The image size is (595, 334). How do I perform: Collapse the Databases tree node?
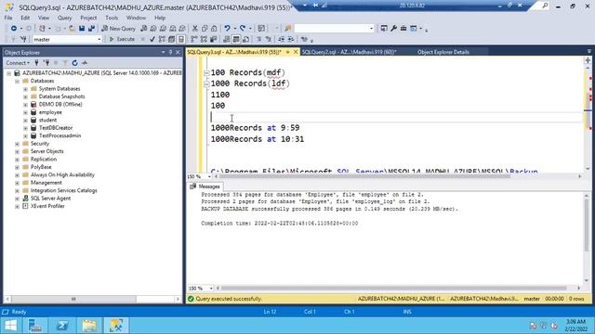[x=17, y=81]
